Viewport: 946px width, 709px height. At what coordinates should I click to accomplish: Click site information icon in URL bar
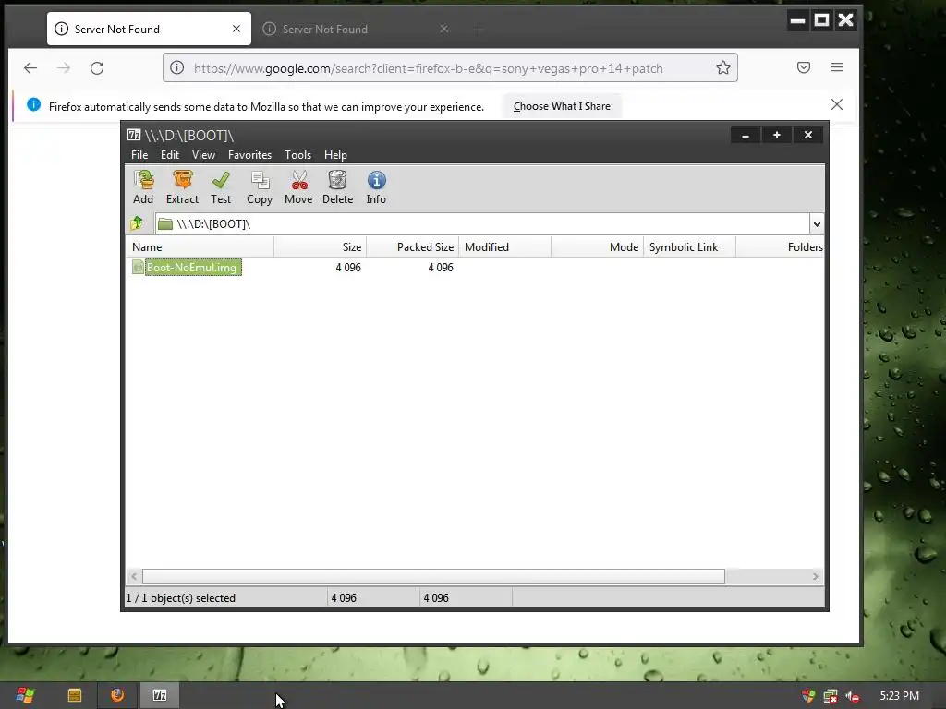[x=176, y=68]
